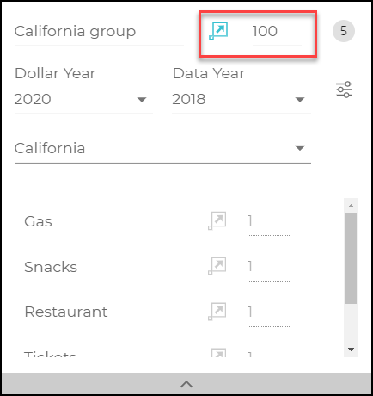Click the scaling icon beside Snacks
This screenshot has height=396, width=373.
pyautogui.click(x=217, y=266)
